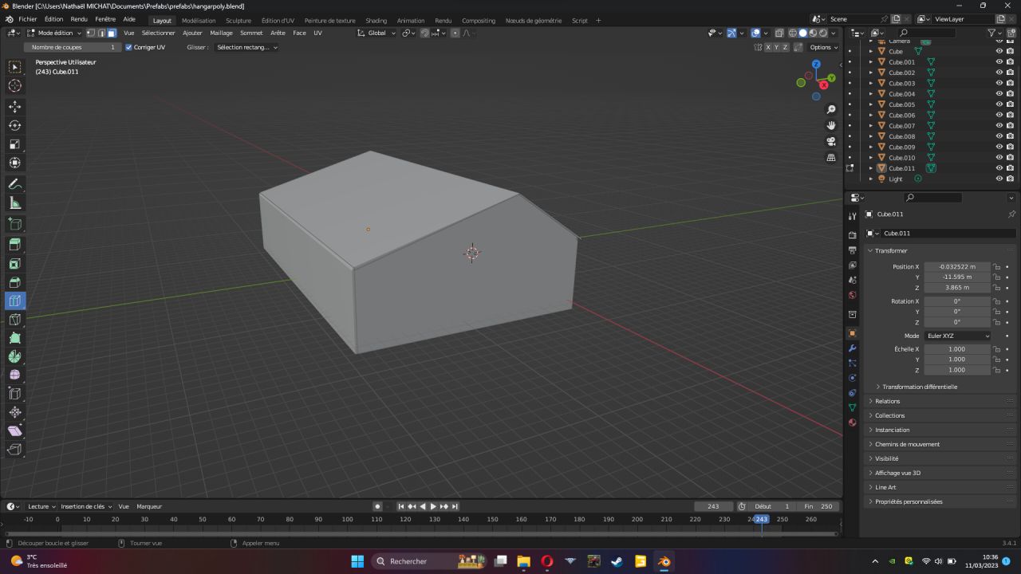Hide Cube.011 in viewport via eye icon
The height and width of the screenshot is (574, 1021).
pos(999,168)
